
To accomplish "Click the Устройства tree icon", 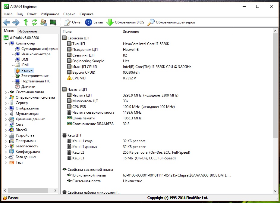I will click(x=12, y=135).
